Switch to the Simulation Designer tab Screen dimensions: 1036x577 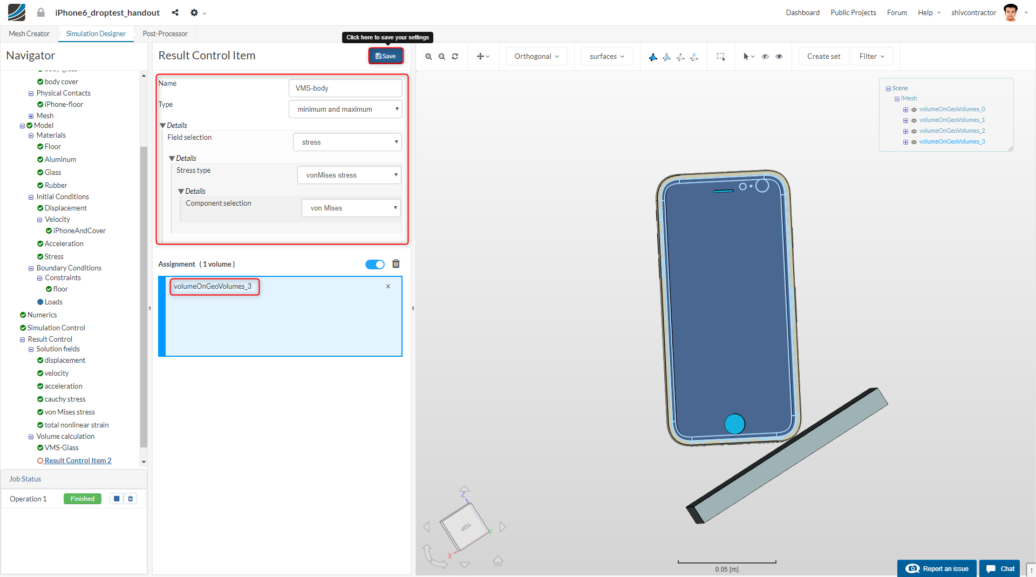click(x=96, y=33)
